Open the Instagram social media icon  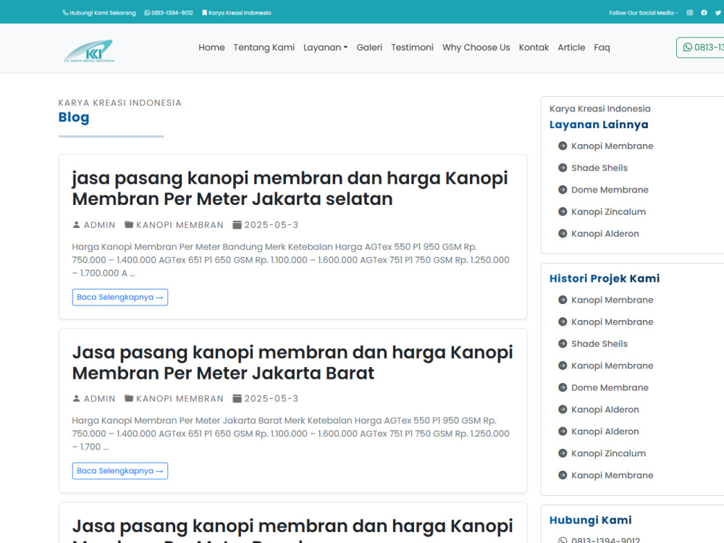(x=689, y=13)
